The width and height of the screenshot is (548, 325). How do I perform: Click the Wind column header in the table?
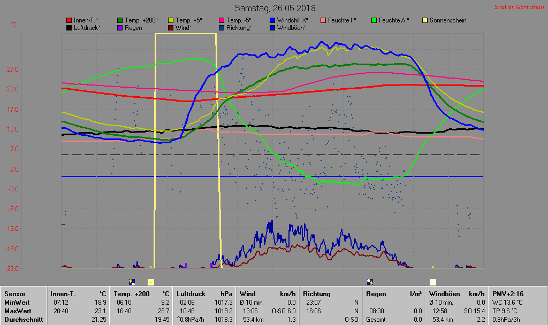pos(248,294)
